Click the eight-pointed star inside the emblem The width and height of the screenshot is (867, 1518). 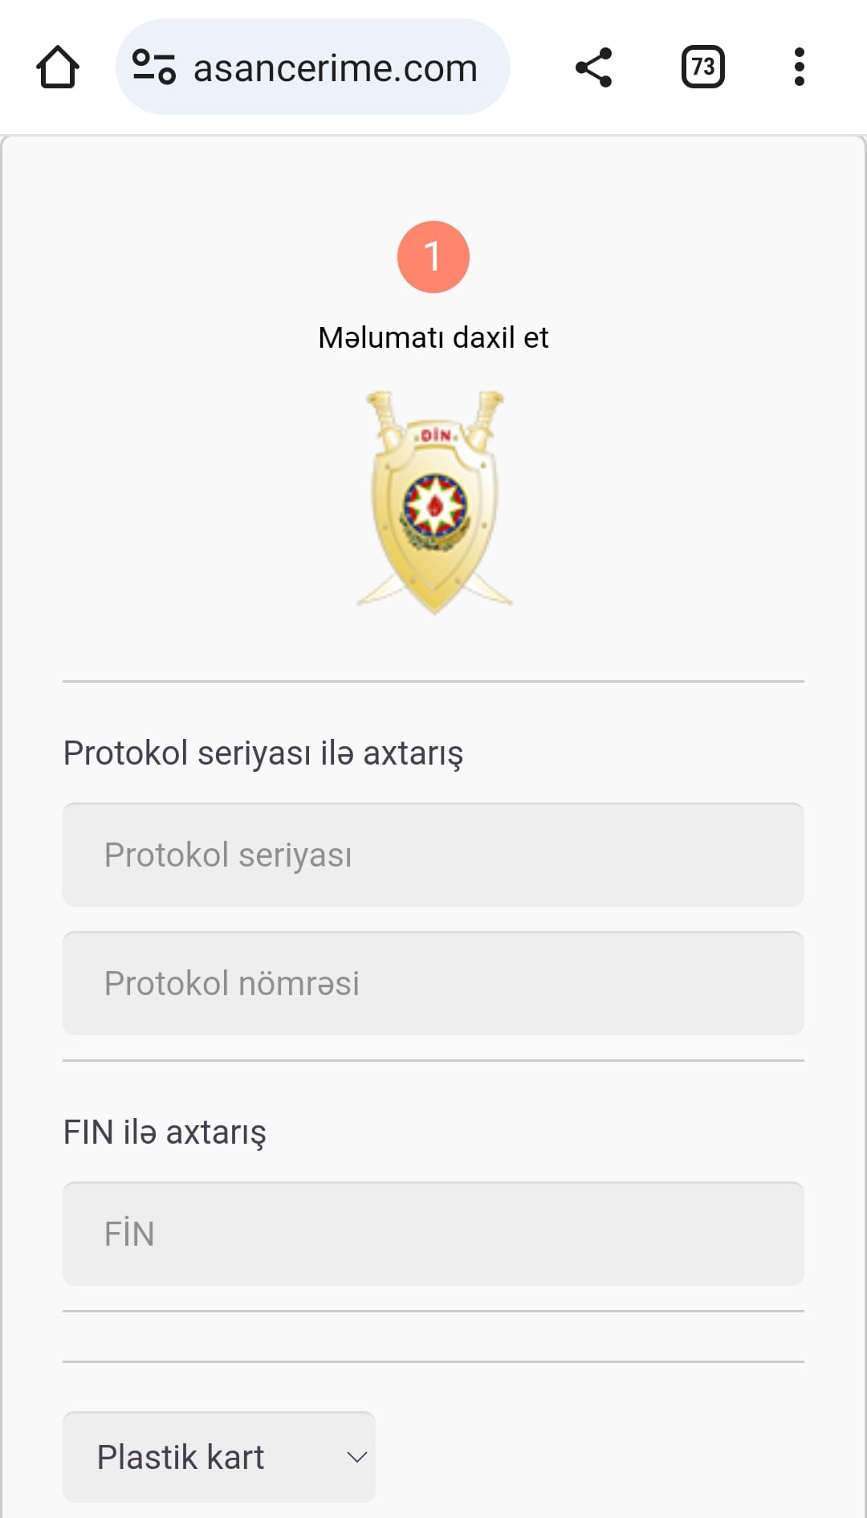tap(434, 506)
